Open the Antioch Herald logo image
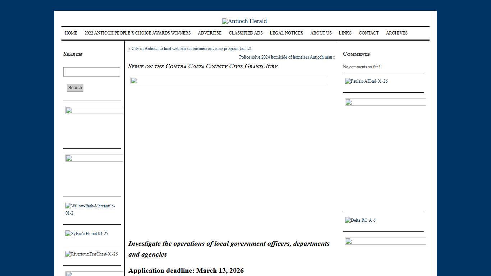This screenshot has height=276, width=491. click(x=244, y=21)
